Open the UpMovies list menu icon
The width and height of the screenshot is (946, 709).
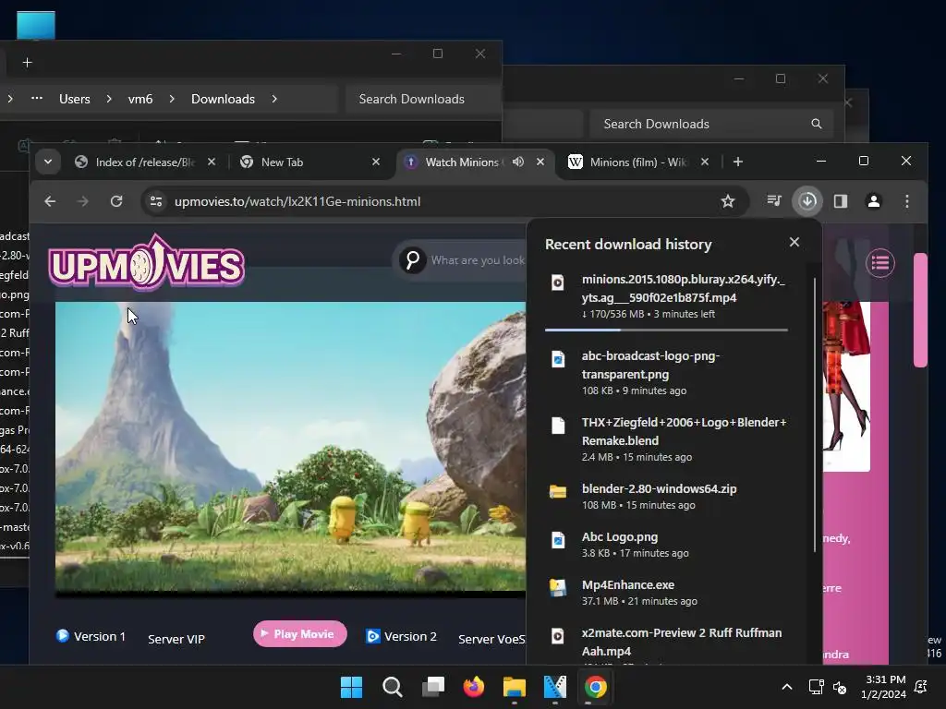pyautogui.click(x=880, y=263)
